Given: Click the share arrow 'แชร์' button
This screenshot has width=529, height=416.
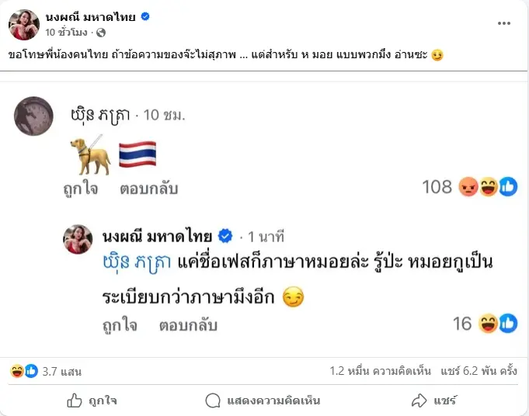Looking at the screenshot, I should pos(433,400).
